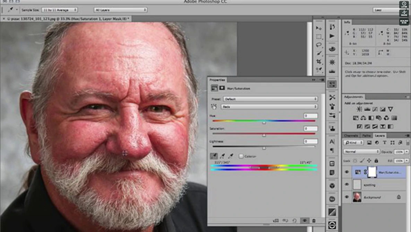Image resolution: width=411 pixels, height=232 pixels.
Task: Toggle adjustment layer visibility in Properties footer
Action: [x=304, y=221]
